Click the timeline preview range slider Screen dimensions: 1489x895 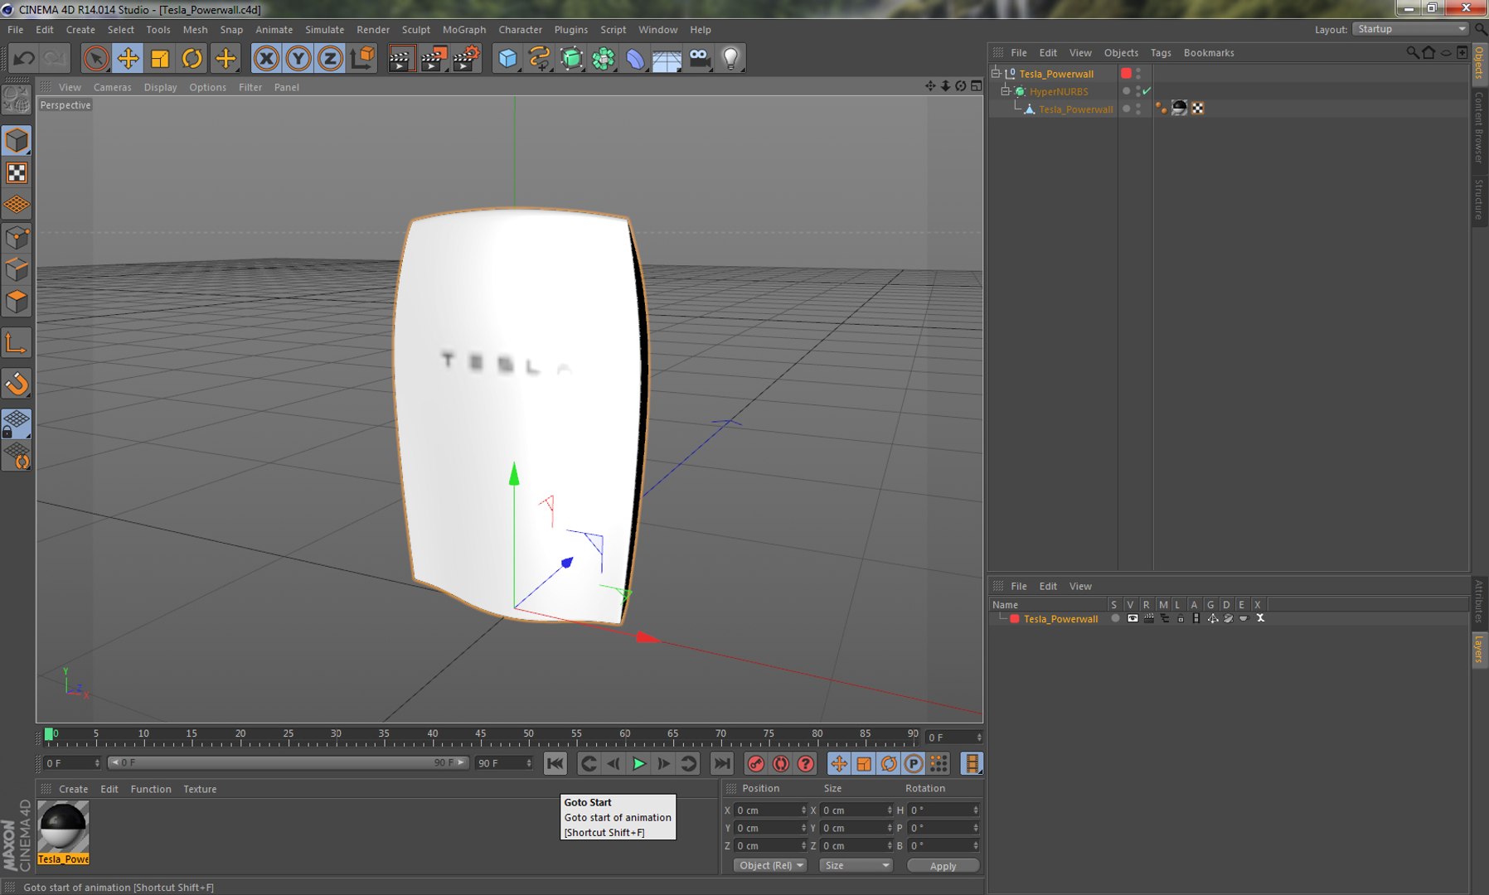288,762
